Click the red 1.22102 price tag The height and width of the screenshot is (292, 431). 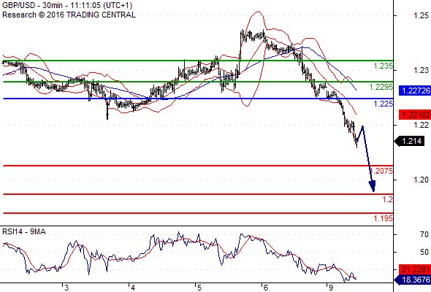click(x=415, y=115)
